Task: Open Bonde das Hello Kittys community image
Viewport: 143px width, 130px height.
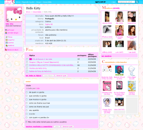Action: point(107,69)
